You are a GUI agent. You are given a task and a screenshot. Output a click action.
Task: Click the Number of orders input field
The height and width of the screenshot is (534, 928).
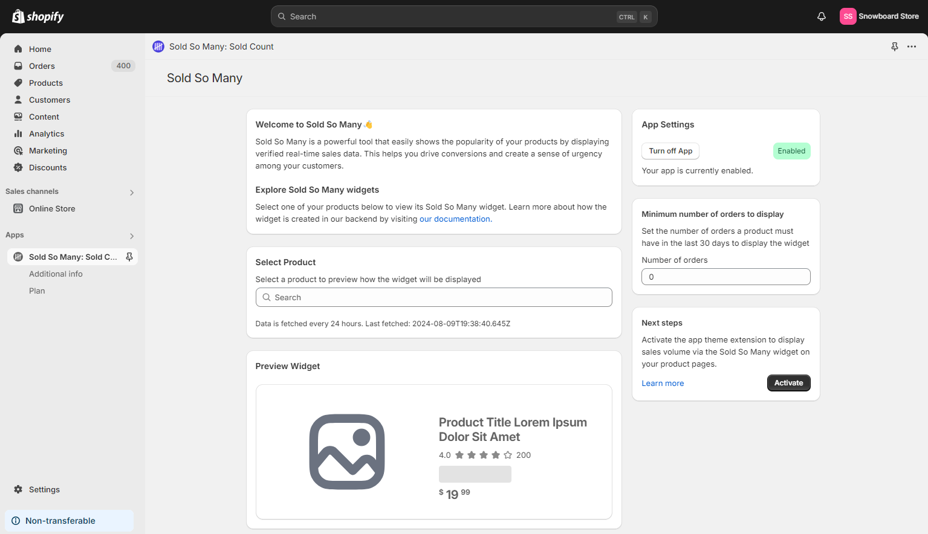click(x=725, y=277)
